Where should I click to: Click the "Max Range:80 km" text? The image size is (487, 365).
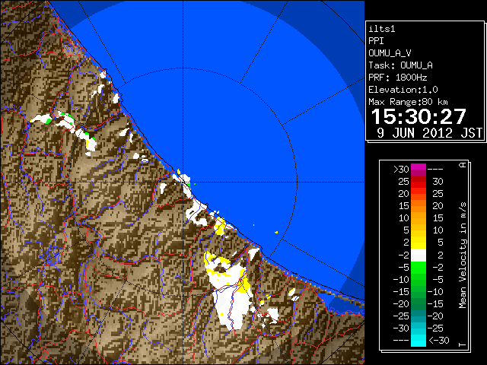[408, 102]
